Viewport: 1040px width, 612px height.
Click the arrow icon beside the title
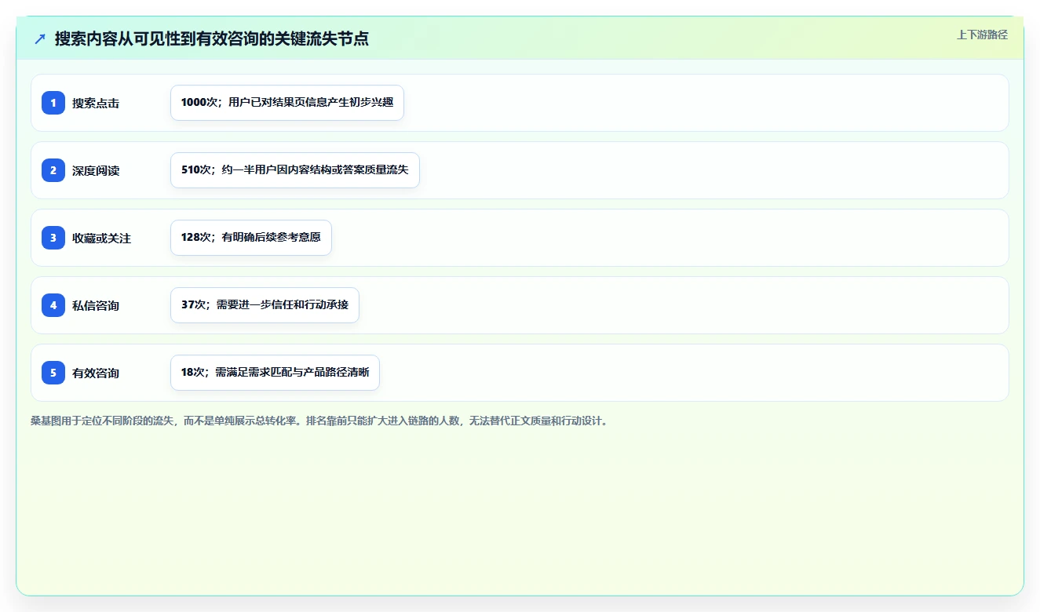[40, 38]
